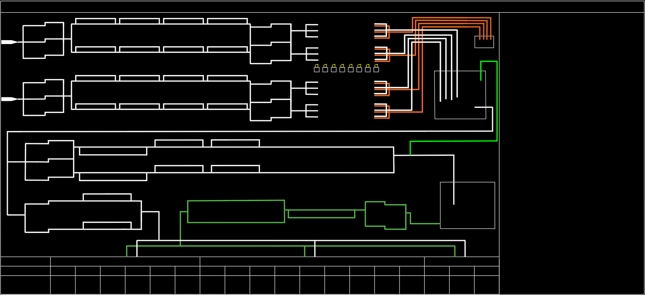Image resolution: width=645 pixels, height=295 pixels.
Task: Click the upper white inlet arrow
Action: pyautogui.click(x=9, y=42)
